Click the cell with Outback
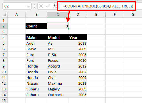This screenshot has width=142, height=103. (58, 95)
